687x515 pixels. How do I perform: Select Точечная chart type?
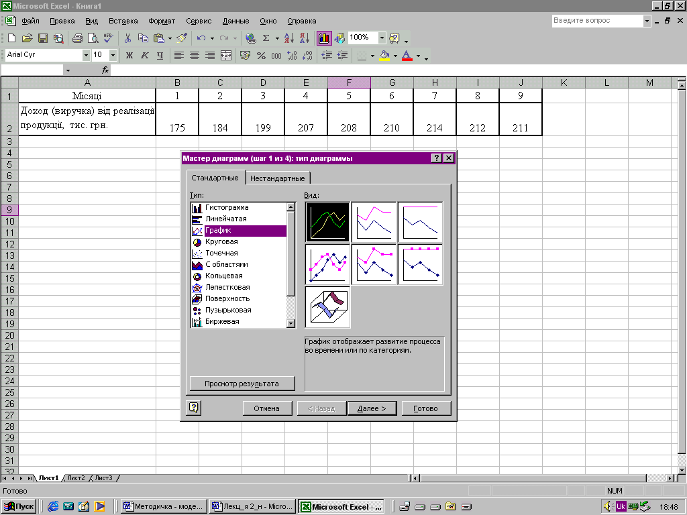[x=239, y=253]
